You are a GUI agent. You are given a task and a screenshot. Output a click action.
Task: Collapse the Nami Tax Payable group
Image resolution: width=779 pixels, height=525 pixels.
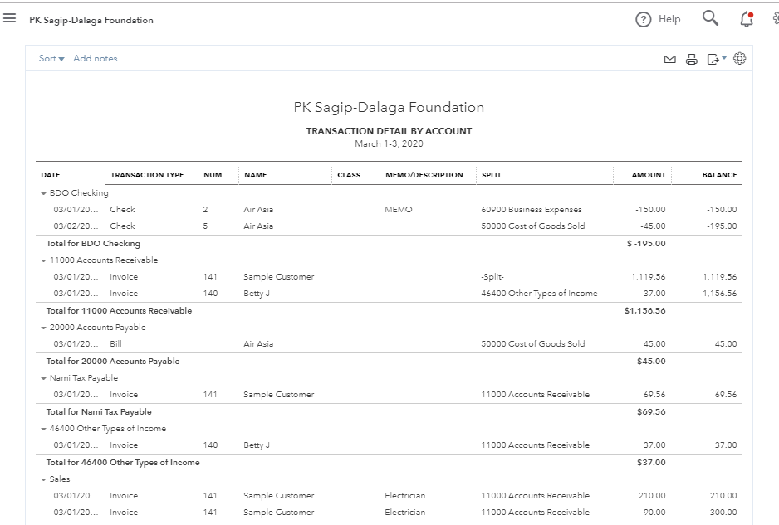(x=43, y=378)
